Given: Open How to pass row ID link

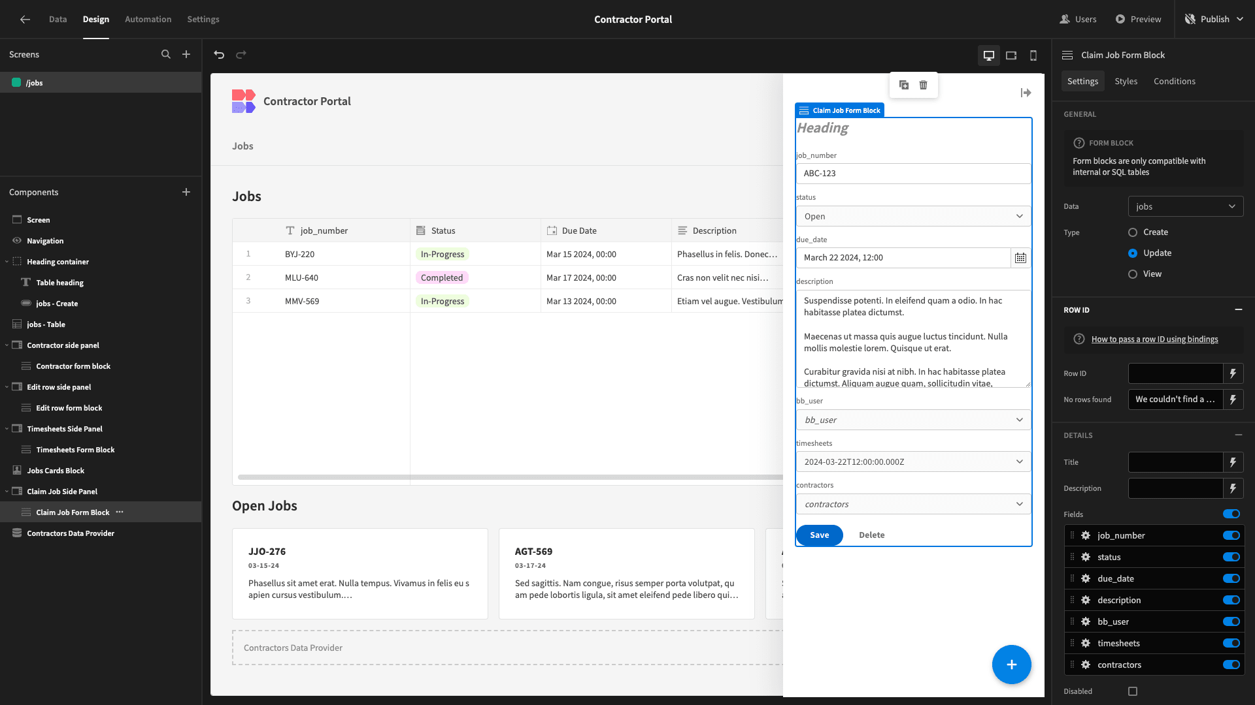Looking at the screenshot, I should coord(1154,339).
